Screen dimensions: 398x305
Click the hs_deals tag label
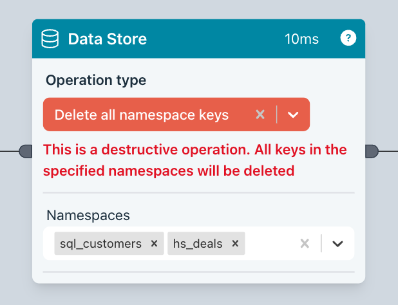tap(198, 244)
